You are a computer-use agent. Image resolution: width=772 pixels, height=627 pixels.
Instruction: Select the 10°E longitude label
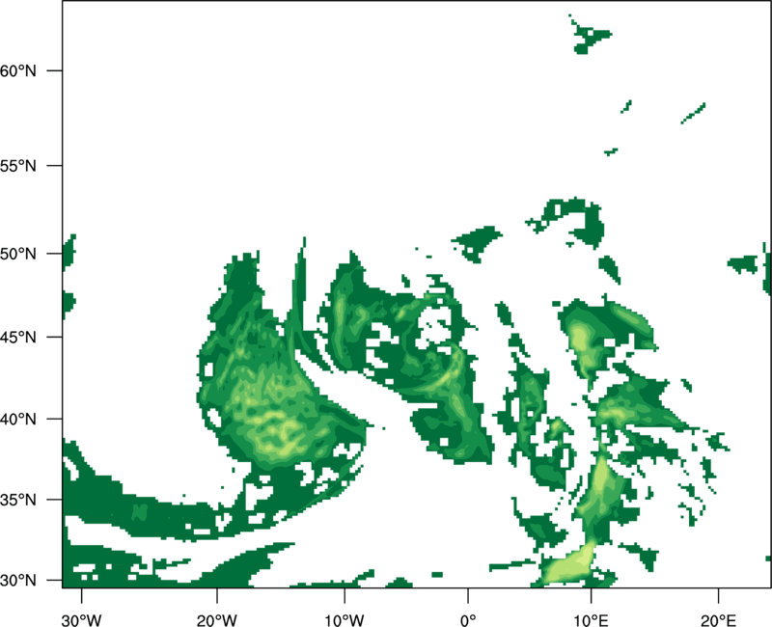pos(591,620)
